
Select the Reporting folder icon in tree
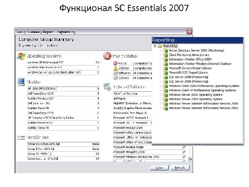click(160, 46)
